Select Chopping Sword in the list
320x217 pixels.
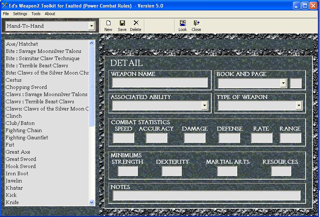(x=26, y=87)
